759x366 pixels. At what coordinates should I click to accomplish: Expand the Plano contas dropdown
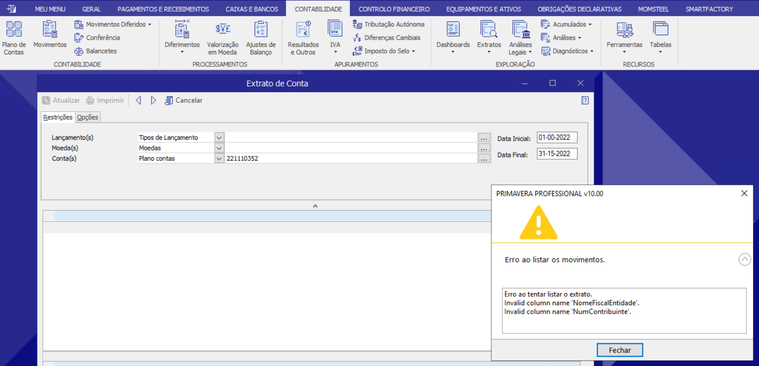[x=219, y=158]
